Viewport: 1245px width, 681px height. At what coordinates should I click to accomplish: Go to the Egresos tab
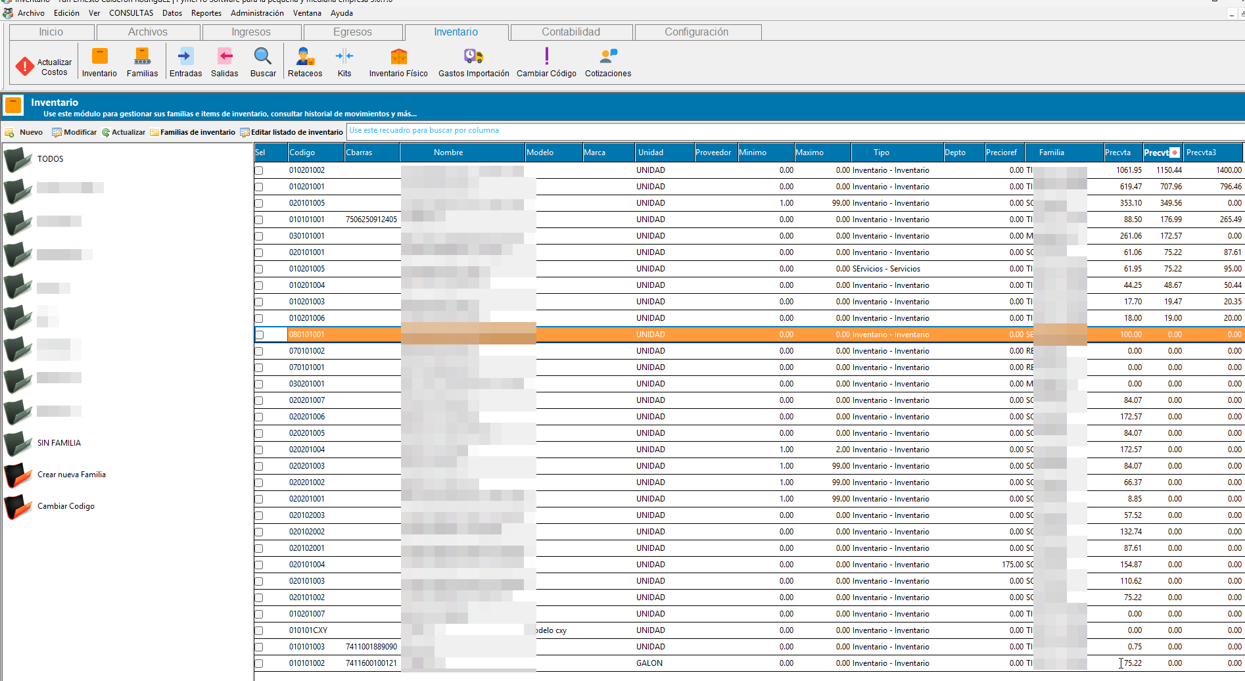point(353,32)
